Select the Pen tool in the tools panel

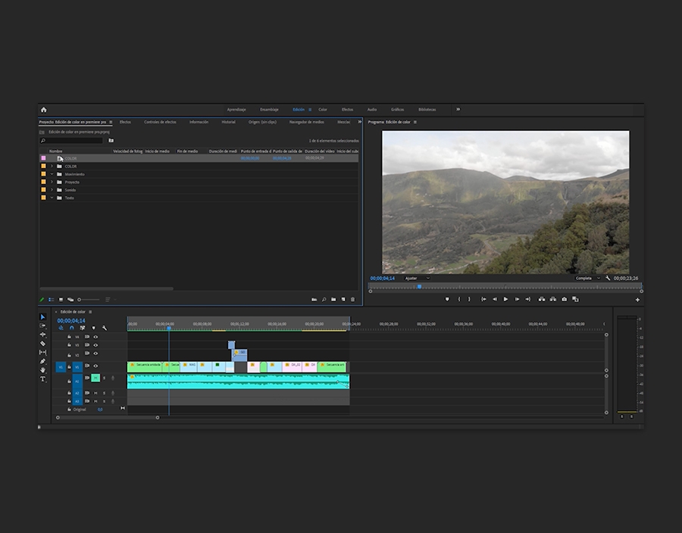(x=43, y=361)
